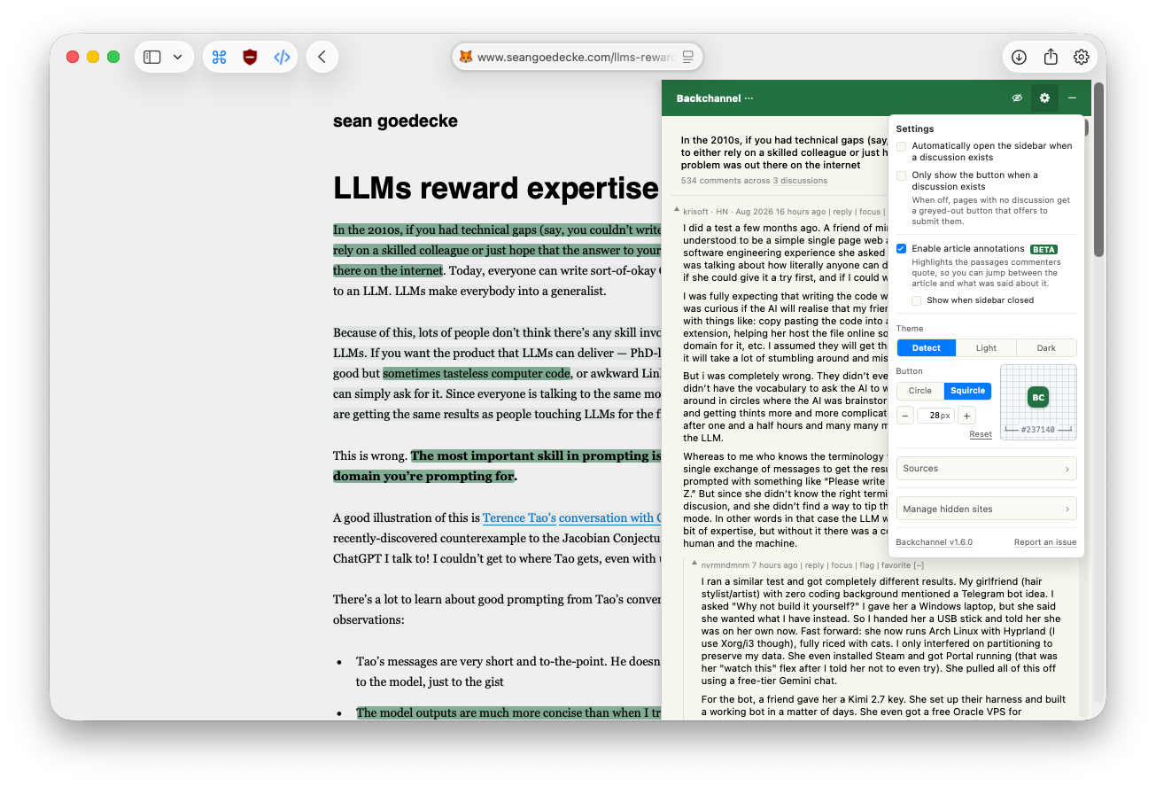This screenshot has height=786, width=1156.
Task: Choose Squircle button shape
Action: click(967, 391)
